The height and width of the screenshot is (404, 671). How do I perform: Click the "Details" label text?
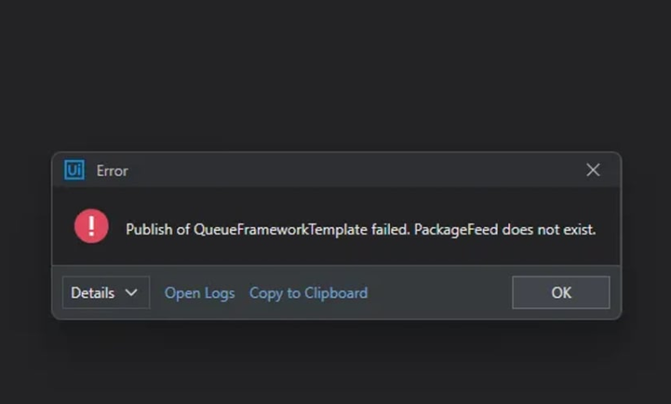tap(93, 293)
